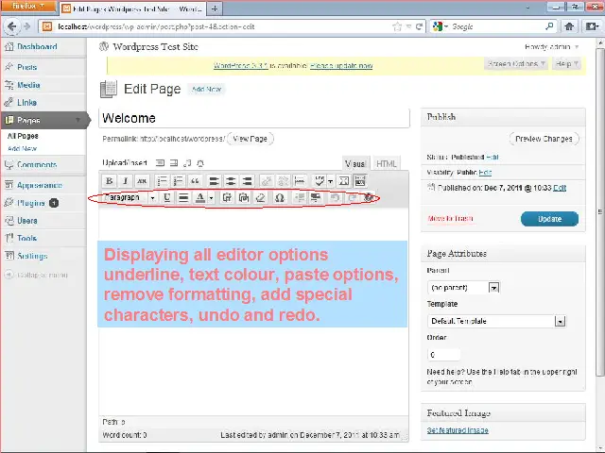Insert an ordered numbered list
The image size is (605, 453).
[x=179, y=180]
